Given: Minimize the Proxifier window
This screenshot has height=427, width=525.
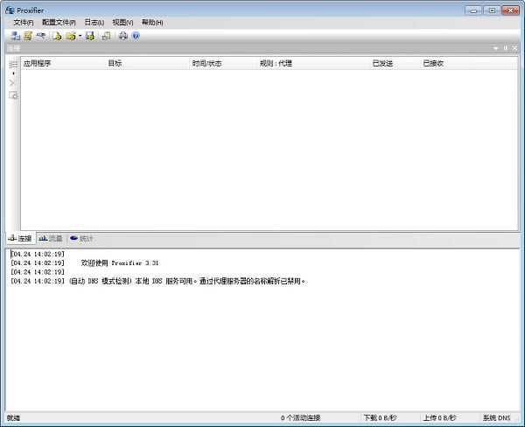Looking at the screenshot, I should coord(473,10).
